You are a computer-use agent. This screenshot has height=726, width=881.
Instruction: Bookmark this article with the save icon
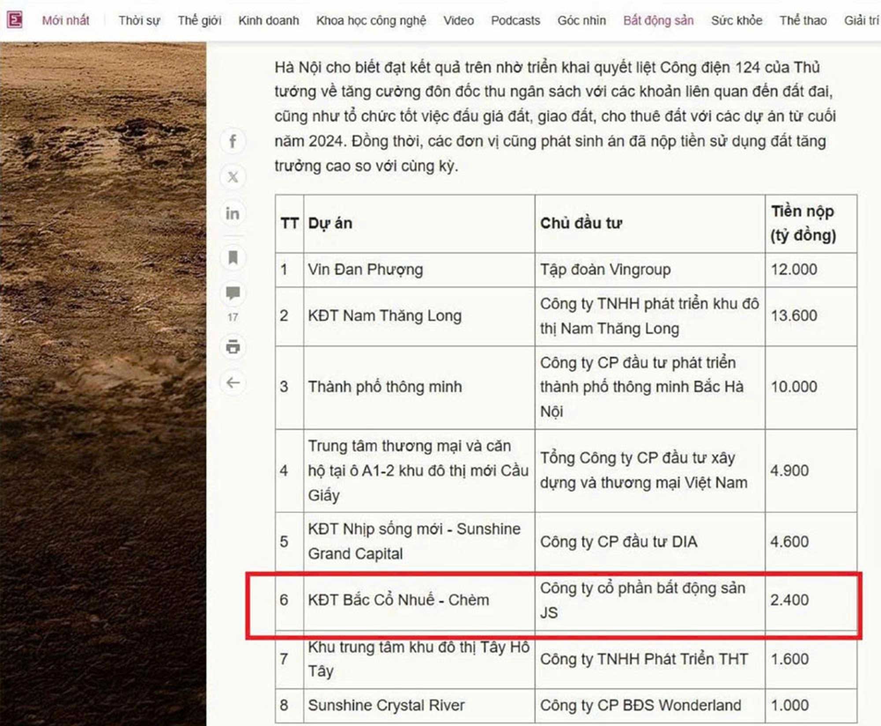[233, 258]
